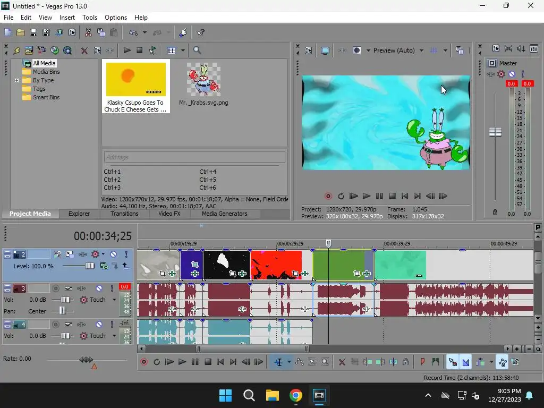Copy selection in the main toolbar
This screenshot has height=408, width=544.
coord(101,32)
